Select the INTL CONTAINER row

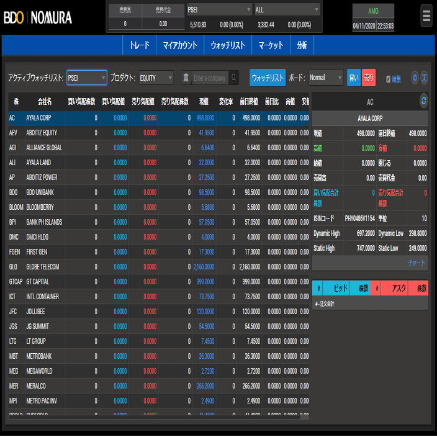(158, 297)
